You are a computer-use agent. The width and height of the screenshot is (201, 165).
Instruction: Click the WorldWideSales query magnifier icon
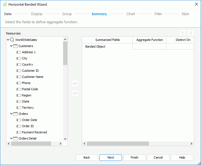click(12, 40)
